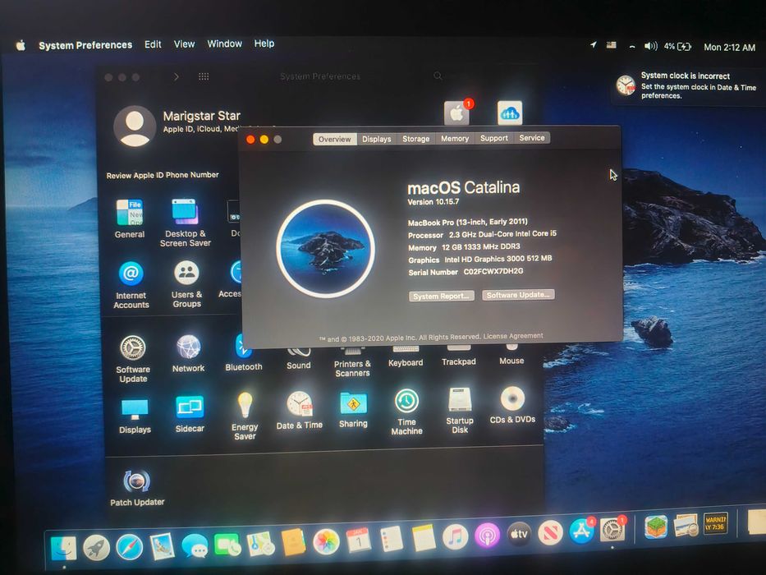Click the Marigstar Star profile picture
The image size is (766, 575).
pos(135,126)
